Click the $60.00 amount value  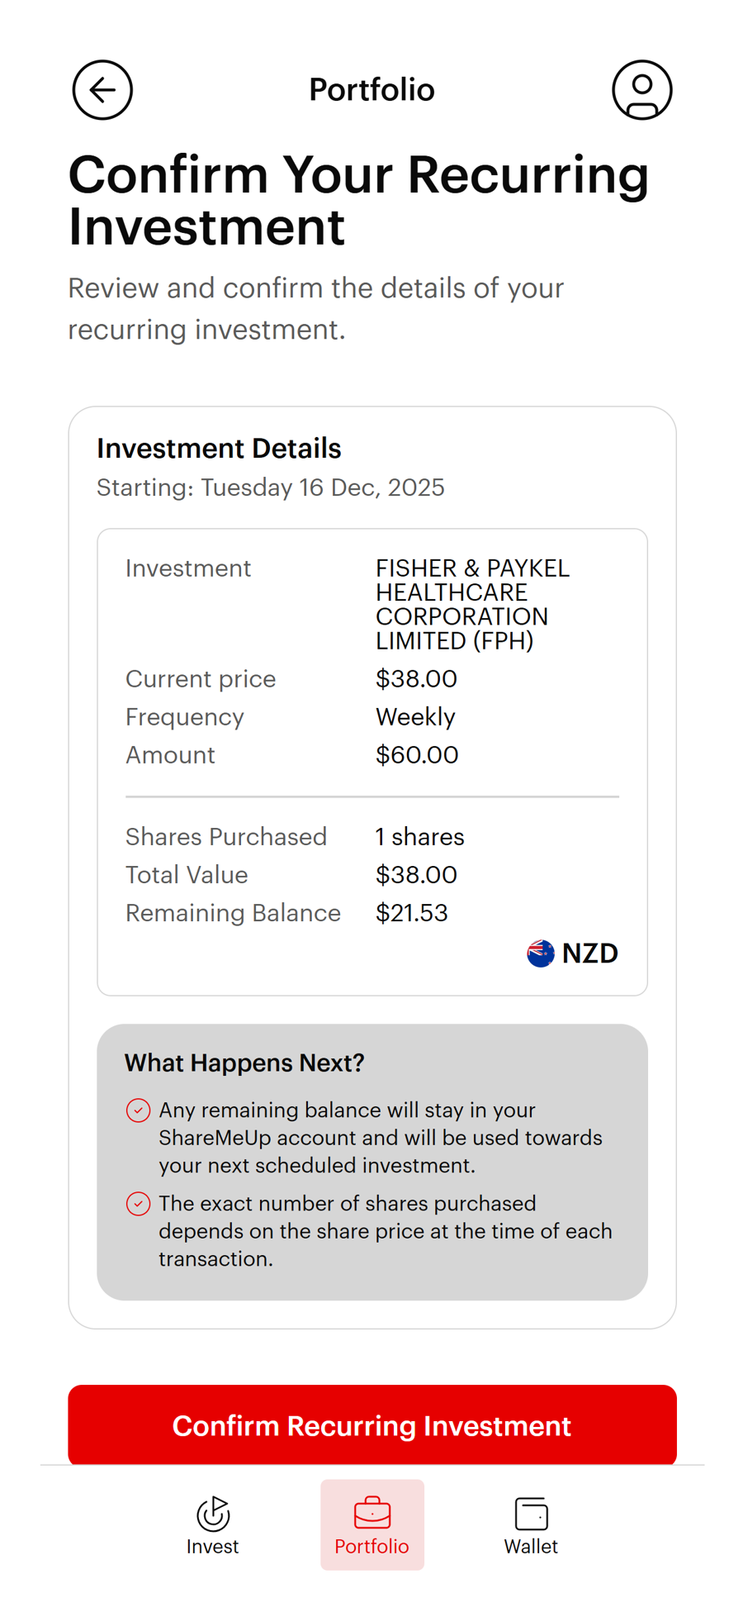coord(416,754)
